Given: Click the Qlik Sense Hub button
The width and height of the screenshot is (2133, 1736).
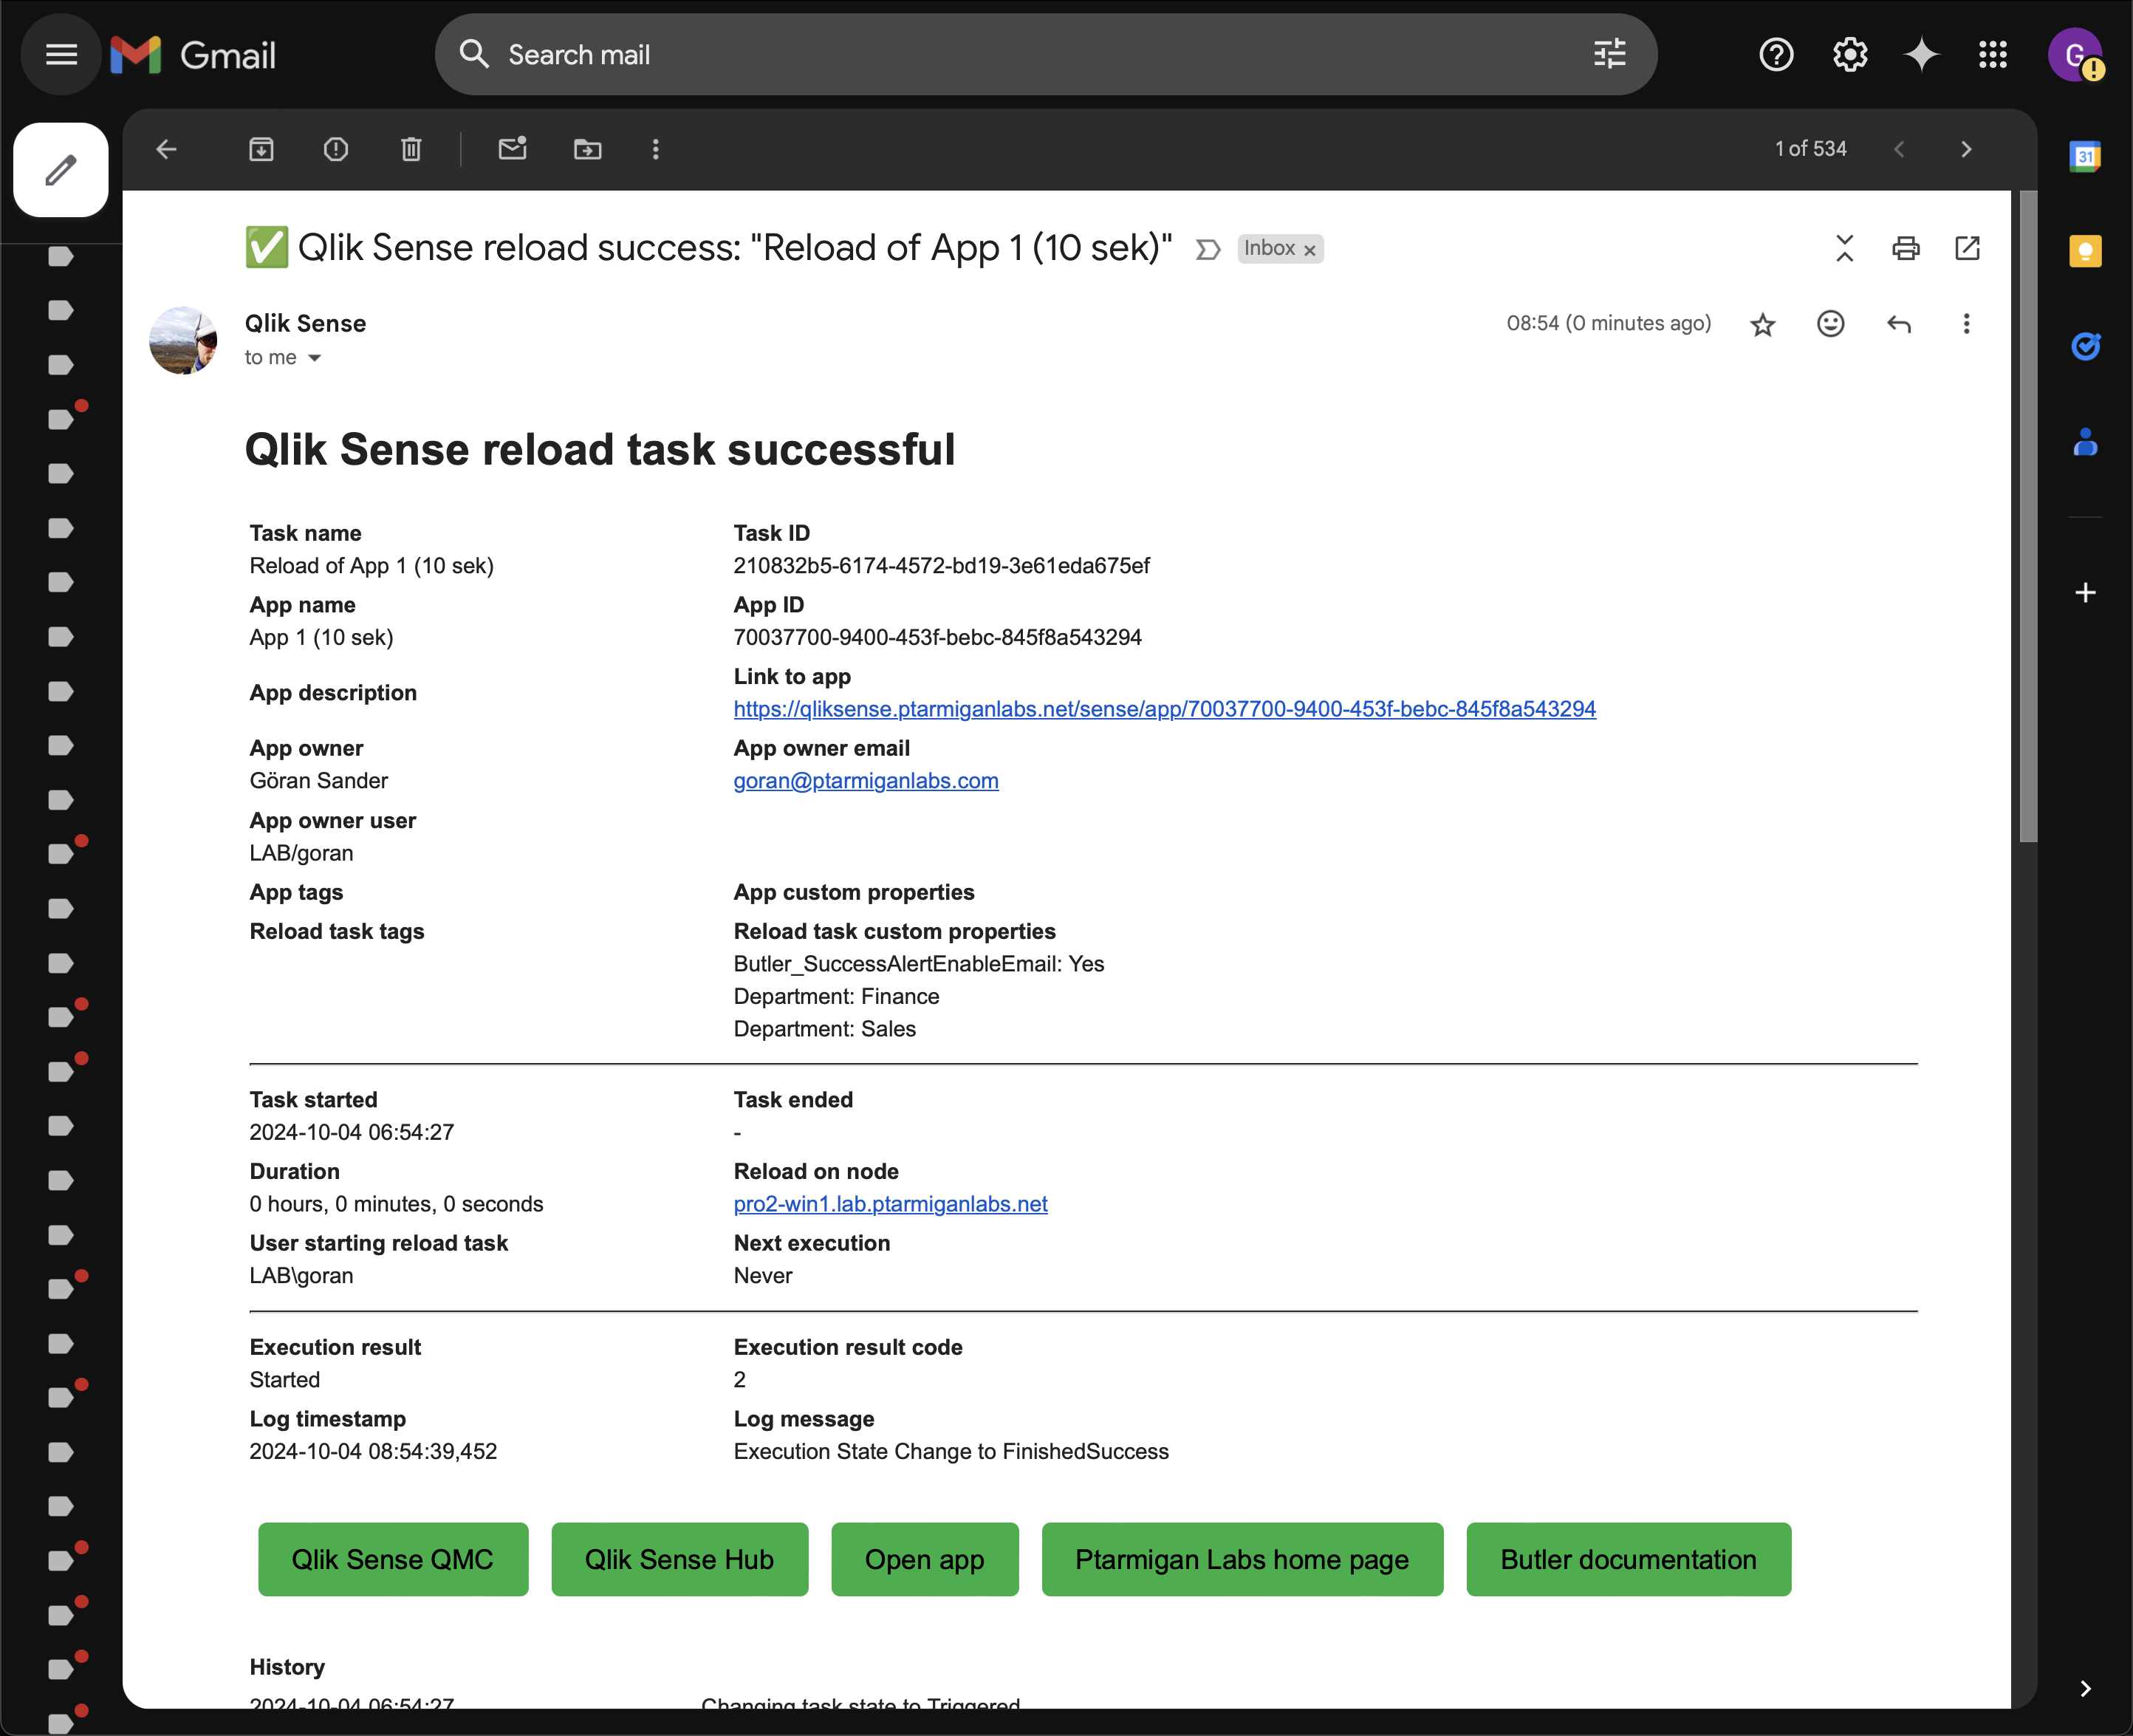Looking at the screenshot, I should point(679,1559).
